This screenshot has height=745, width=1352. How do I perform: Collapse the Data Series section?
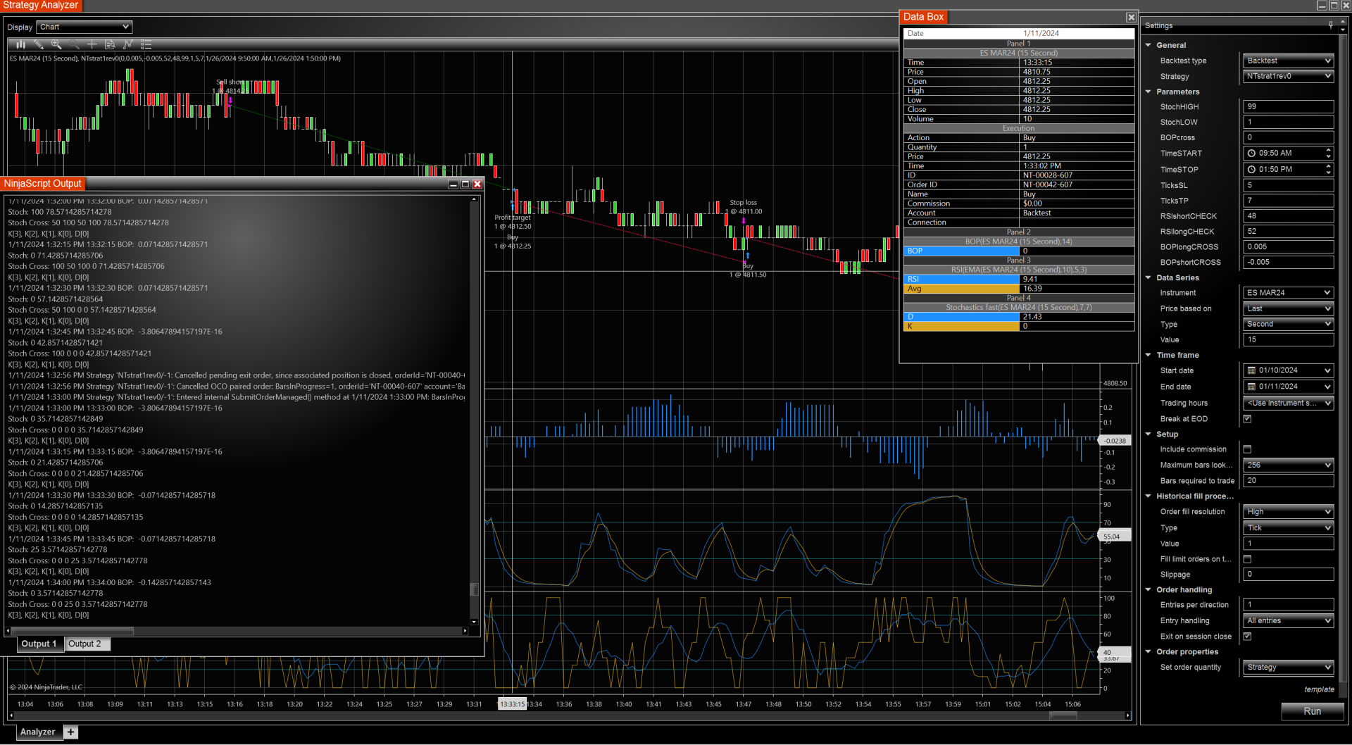coord(1148,277)
